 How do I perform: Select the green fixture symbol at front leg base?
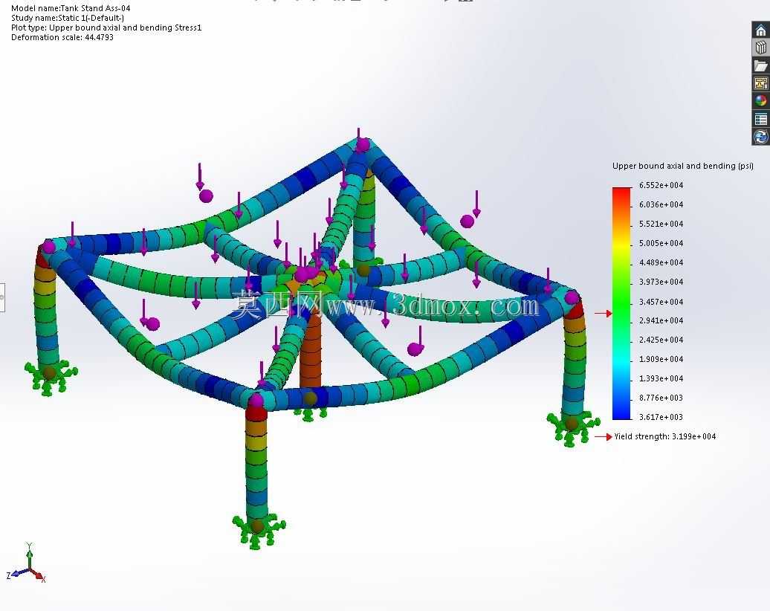pos(259,531)
